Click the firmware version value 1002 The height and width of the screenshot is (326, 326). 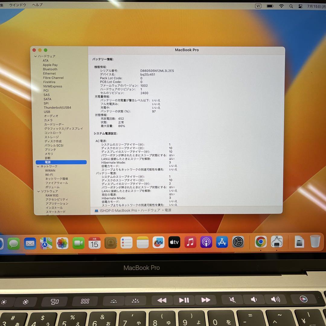tap(144, 86)
